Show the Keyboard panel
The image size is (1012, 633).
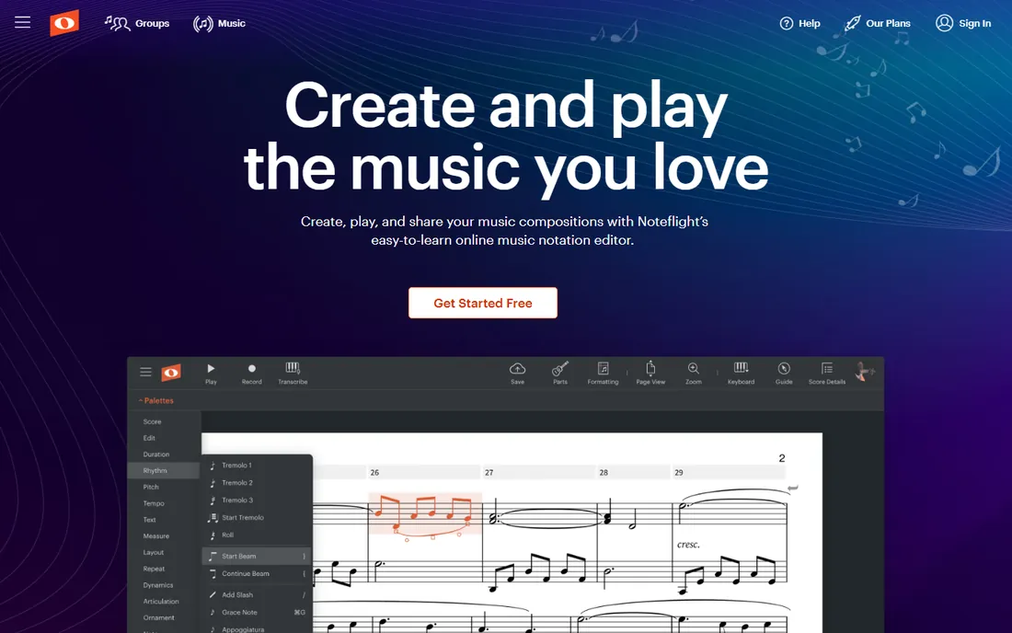coord(741,374)
